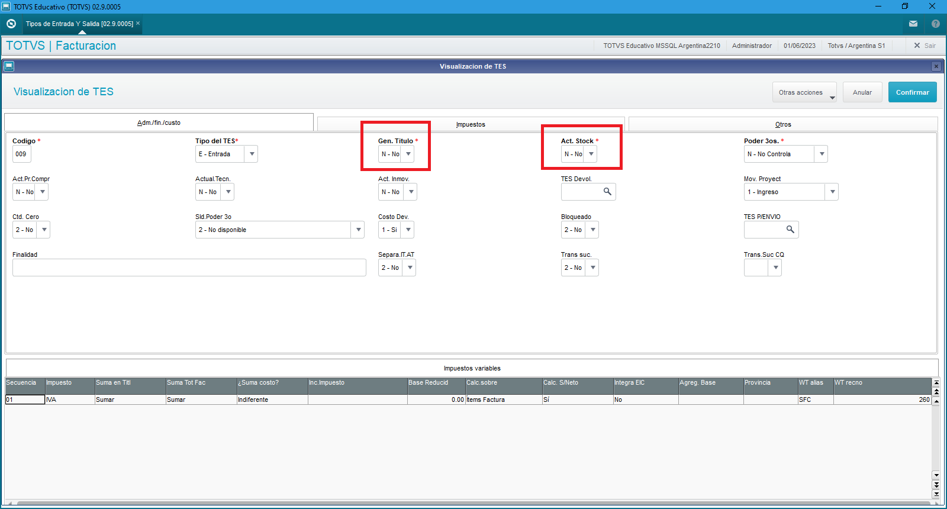This screenshot has width=947, height=509.
Task: Open the Gen. Titulo dropdown
Action: [x=396, y=154]
